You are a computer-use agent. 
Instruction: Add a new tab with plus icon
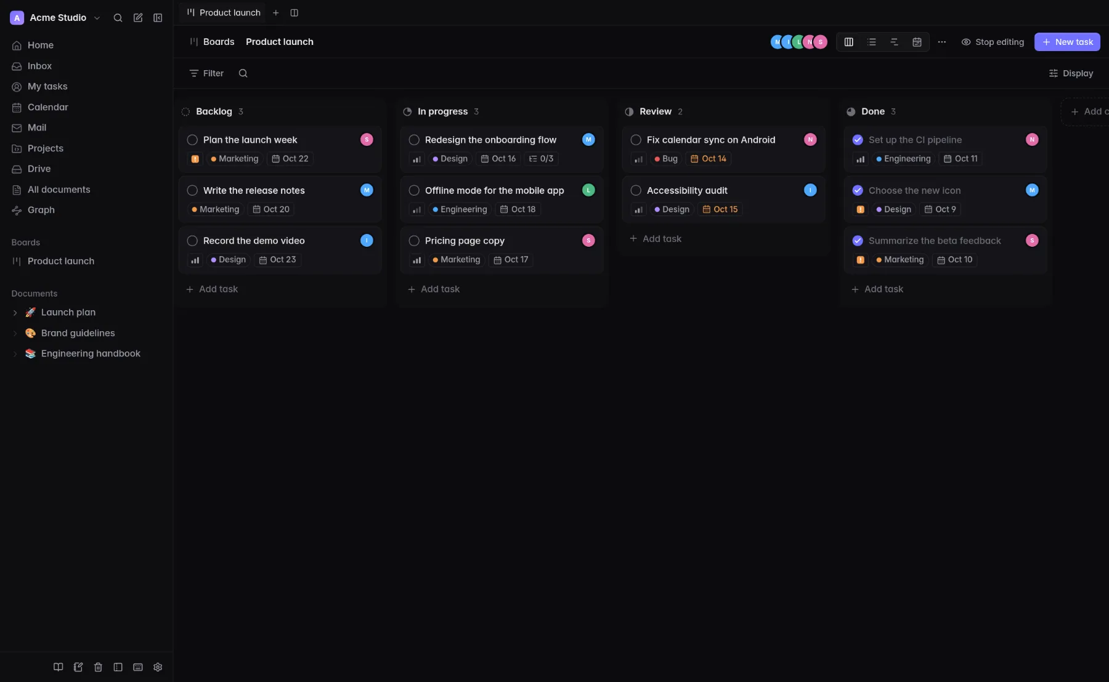coord(276,13)
